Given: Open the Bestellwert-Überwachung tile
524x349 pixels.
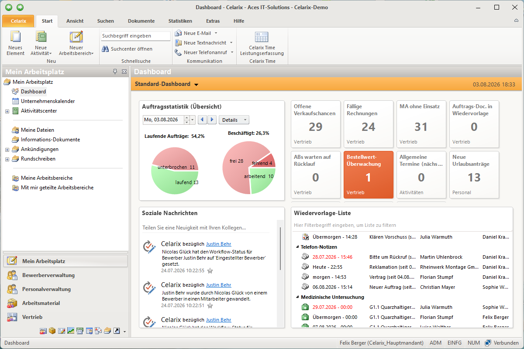Looking at the screenshot, I should click(369, 174).
